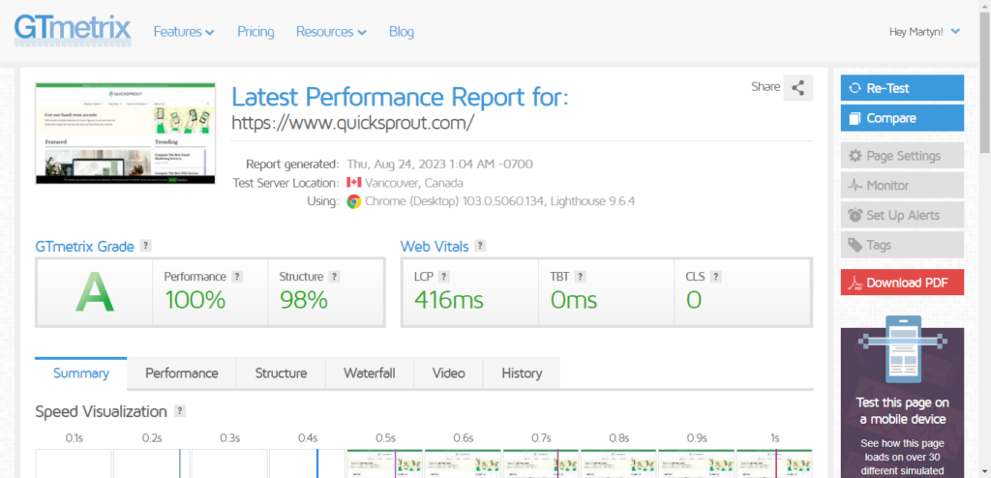This screenshot has width=991, height=478.
Task: Open help icon next to GTmetrix Grade
Action: tap(145, 246)
